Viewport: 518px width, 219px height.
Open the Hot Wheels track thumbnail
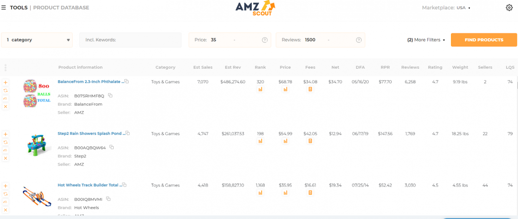[x=37, y=196]
